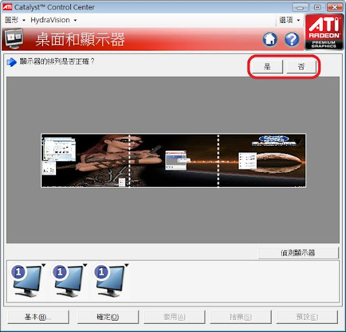
Task: Click the middle section of the desktop preview
Action: click(x=174, y=161)
